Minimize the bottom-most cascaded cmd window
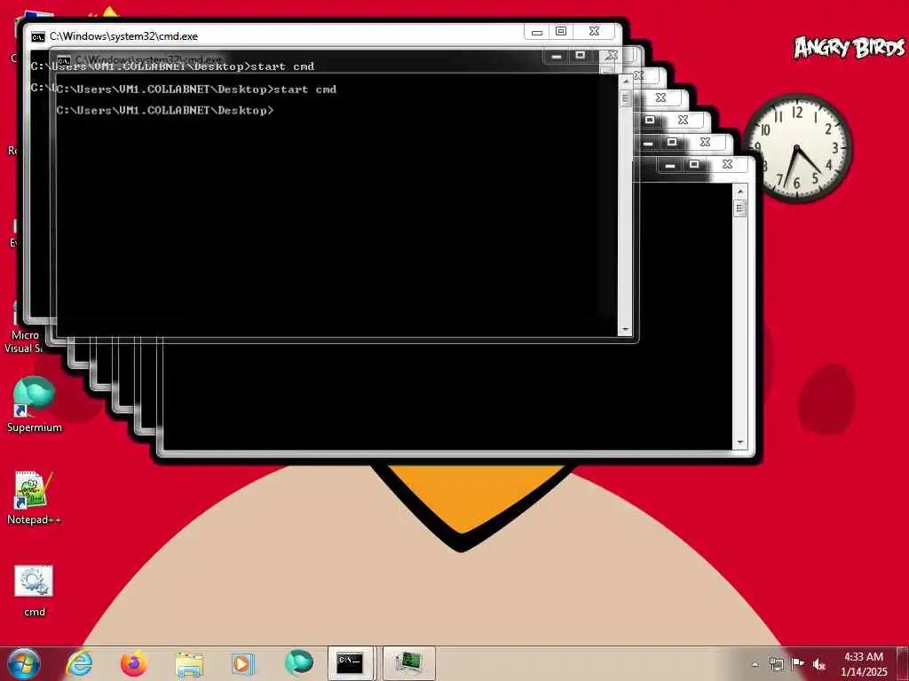This screenshot has height=681, width=909. click(670, 165)
